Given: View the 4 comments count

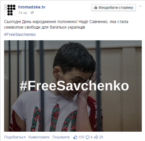Looking at the screenshot, I should (x=91, y=137).
